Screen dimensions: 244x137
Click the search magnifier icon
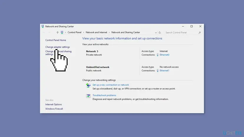(x=200, y=33)
